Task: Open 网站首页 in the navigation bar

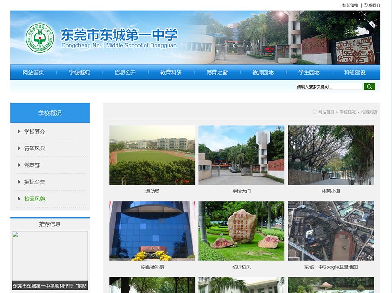Action: pyautogui.click(x=33, y=72)
